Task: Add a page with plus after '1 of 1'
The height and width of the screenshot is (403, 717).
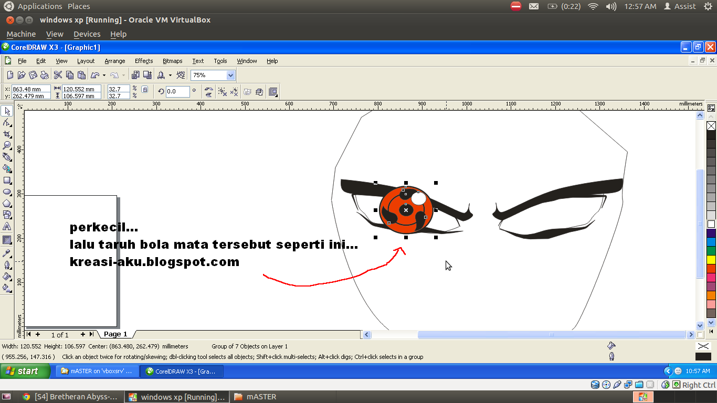Action: tap(82, 334)
